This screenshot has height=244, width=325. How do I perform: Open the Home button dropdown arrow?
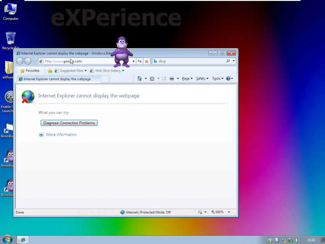point(145,79)
